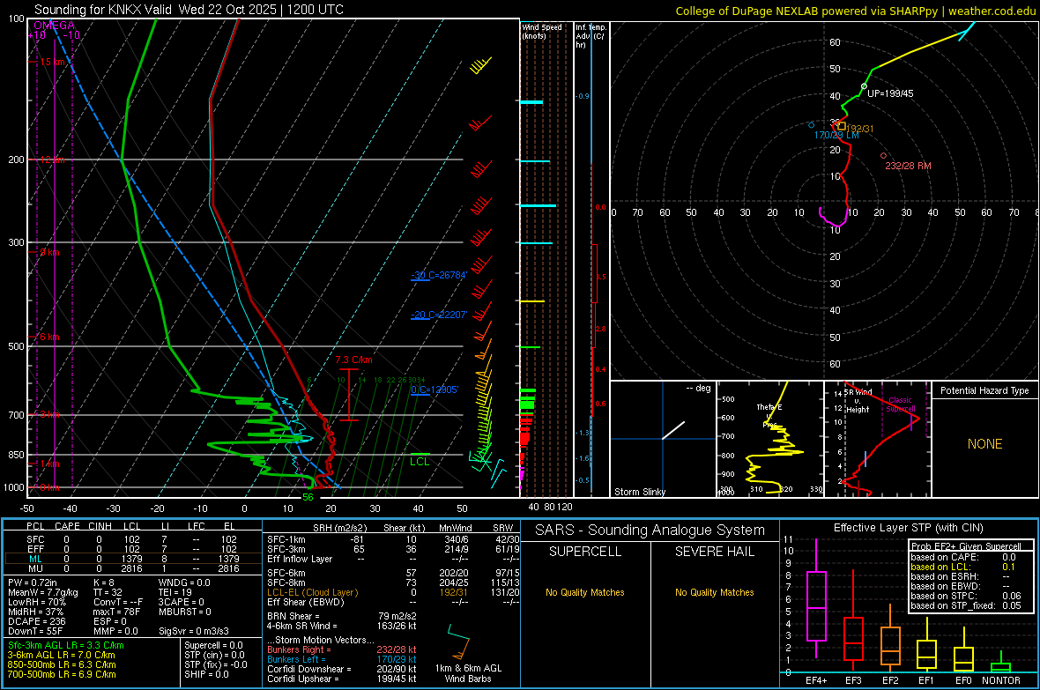
Task: Click the 'Supercell = 0.0' composite value
Action: 213,645
